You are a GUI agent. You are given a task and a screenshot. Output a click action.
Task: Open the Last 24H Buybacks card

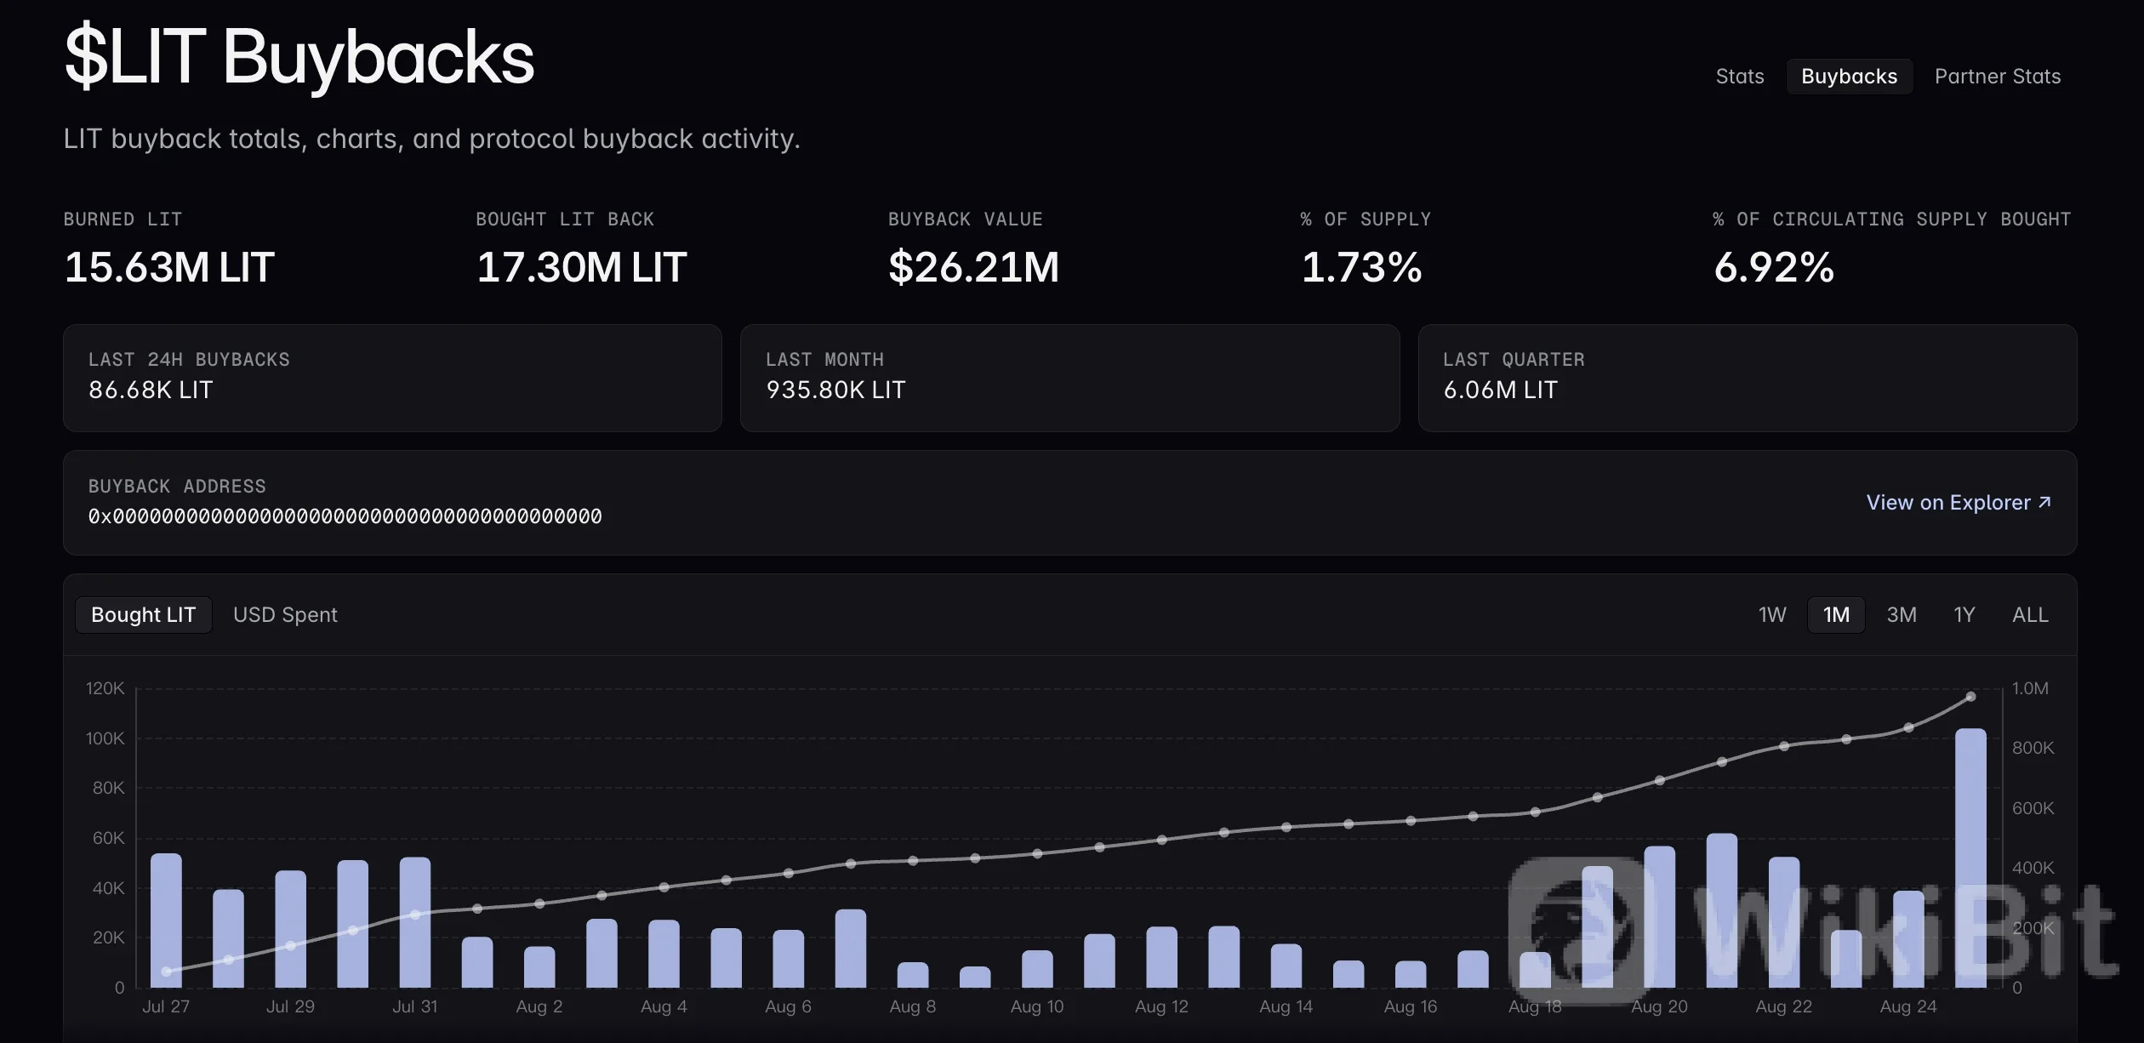click(392, 378)
